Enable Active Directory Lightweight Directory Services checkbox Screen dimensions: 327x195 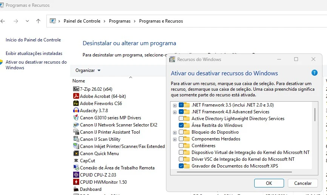181,119
